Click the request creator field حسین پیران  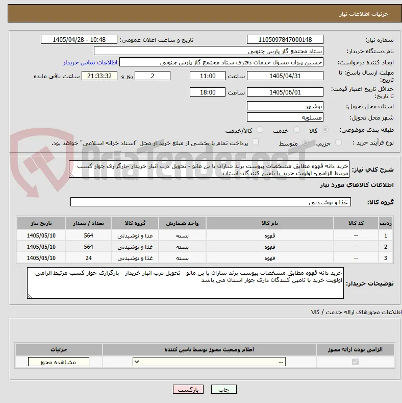pyautogui.click(x=221, y=62)
